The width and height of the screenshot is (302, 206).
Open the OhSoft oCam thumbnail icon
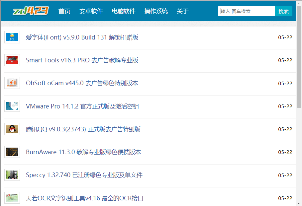(12, 83)
